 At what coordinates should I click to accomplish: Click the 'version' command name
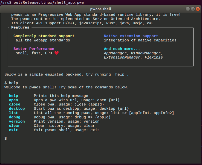[x=17, y=121]
